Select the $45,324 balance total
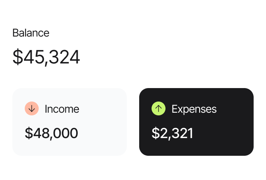266x180 pixels. pyautogui.click(x=46, y=57)
